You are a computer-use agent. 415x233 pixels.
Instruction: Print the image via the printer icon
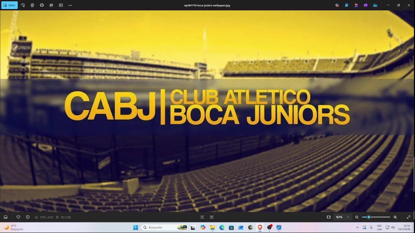pos(42,5)
